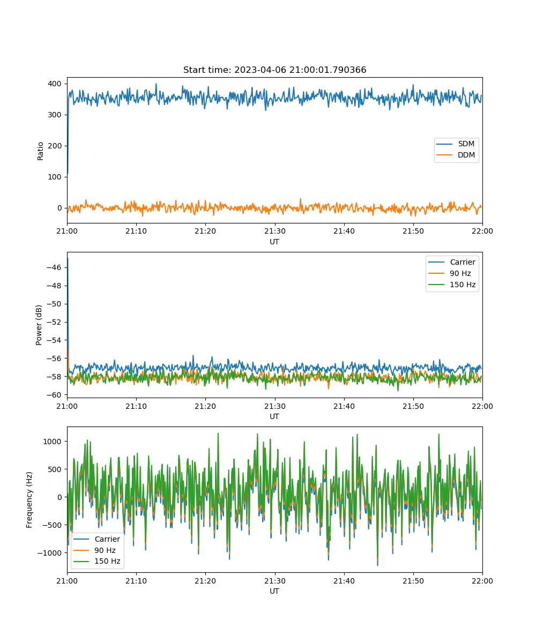Click the Frequency (Hz) y-axis label

click(x=29, y=499)
